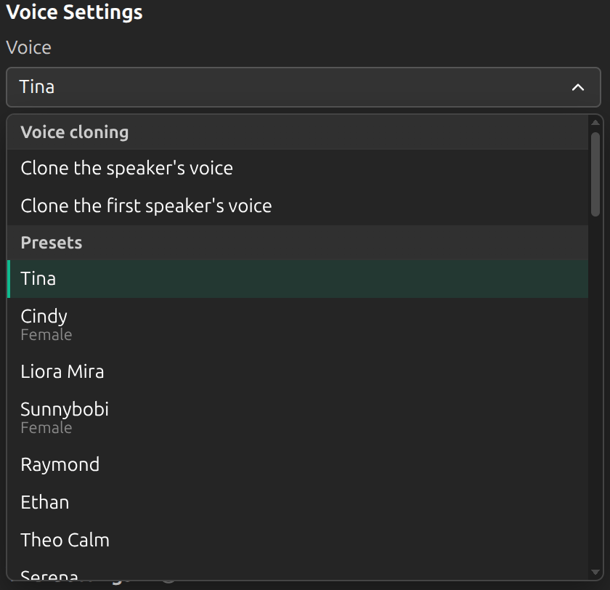Click the scrollbar down arrow in voice list
Viewport: 610px width, 590px height.
click(x=595, y=572)
